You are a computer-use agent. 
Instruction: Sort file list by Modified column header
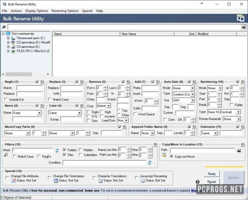[216, 34]
